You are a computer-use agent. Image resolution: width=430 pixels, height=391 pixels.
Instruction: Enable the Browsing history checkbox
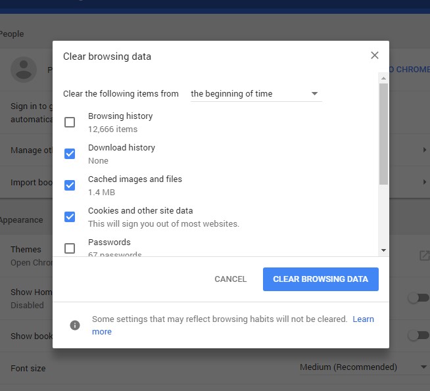70,122
